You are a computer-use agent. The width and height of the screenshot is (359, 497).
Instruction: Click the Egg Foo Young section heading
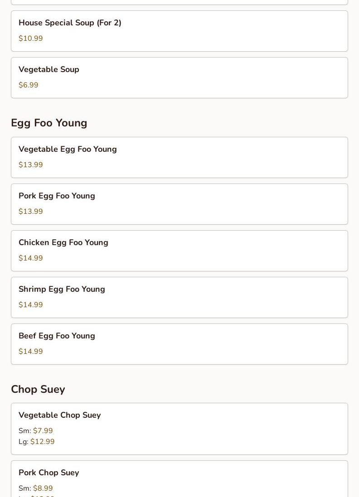pyautogui.click(x=49, y=123)
